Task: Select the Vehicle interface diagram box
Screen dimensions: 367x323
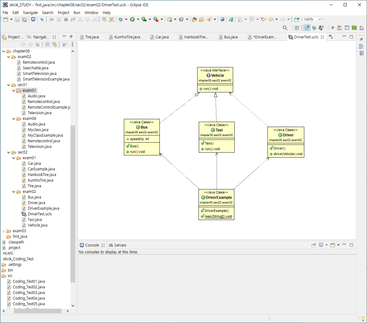Action: 215,80
